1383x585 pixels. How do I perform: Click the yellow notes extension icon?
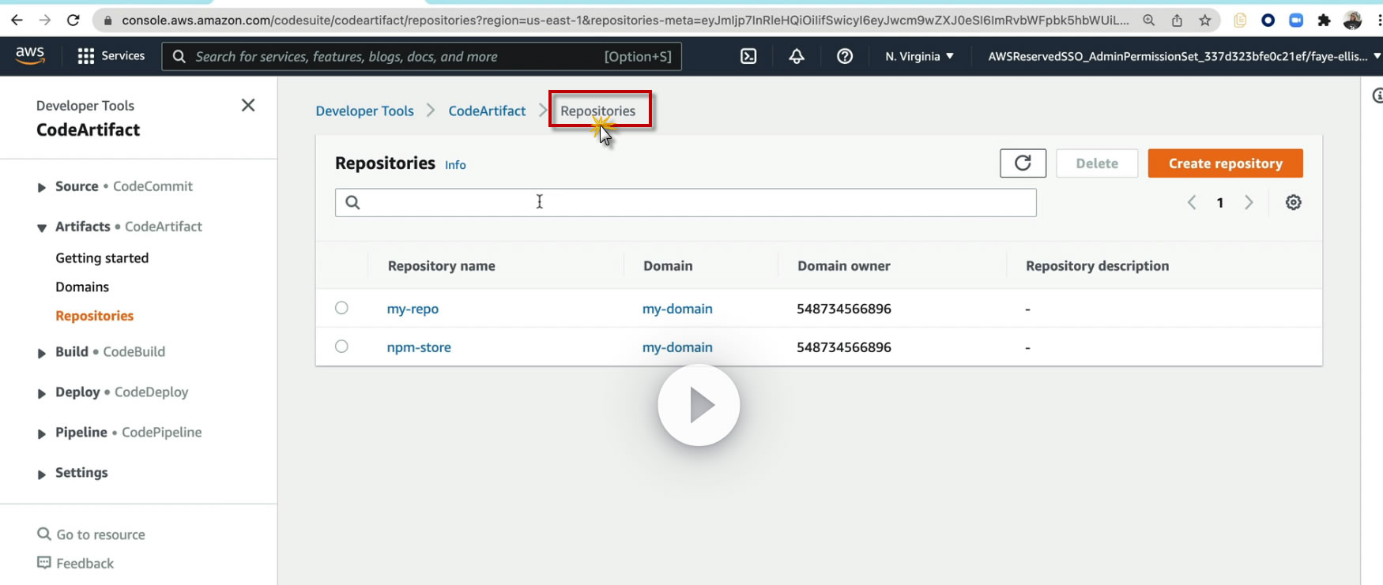(x=1240, y=21)
